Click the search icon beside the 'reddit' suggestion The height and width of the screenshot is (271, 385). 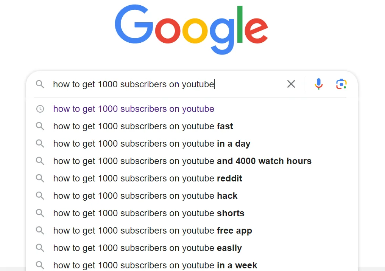pyautogui.click(x=40, y=178)
